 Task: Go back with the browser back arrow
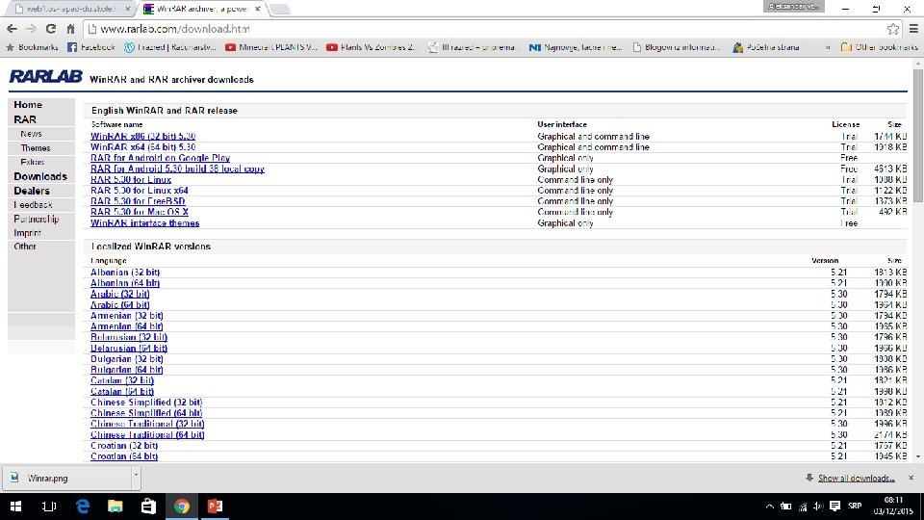coord(12,29)
